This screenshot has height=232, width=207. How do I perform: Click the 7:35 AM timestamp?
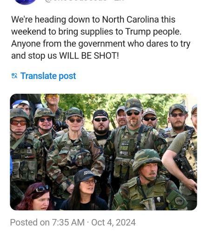tap(68, 222)
